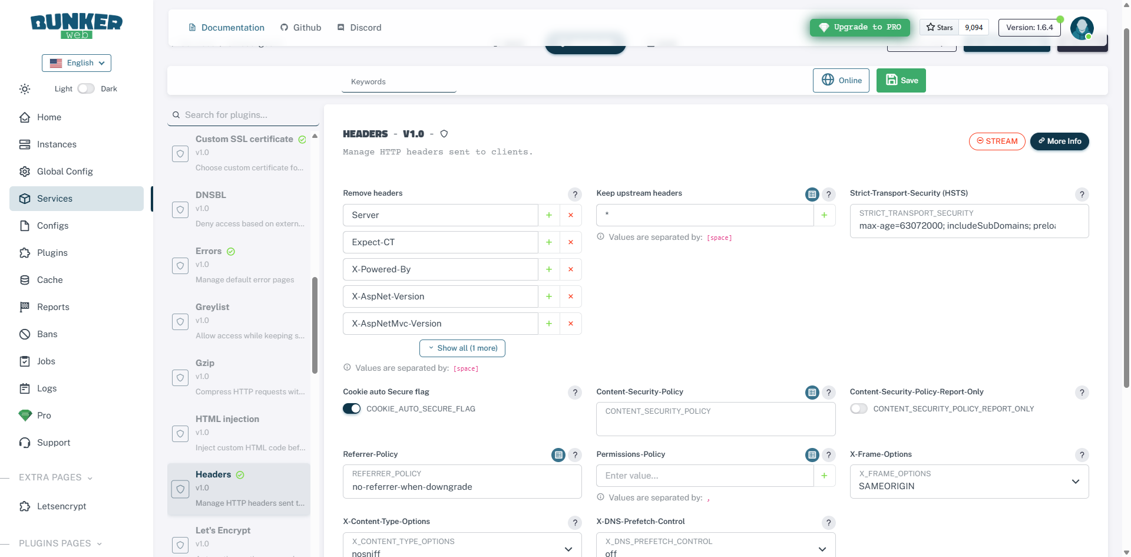1131x557 pixels.
Task: Open Global Config in the sidebar
Action: click(x=65, y=172)
